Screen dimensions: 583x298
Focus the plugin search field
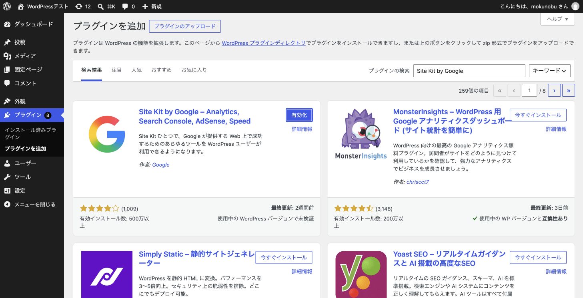[469, 71]
